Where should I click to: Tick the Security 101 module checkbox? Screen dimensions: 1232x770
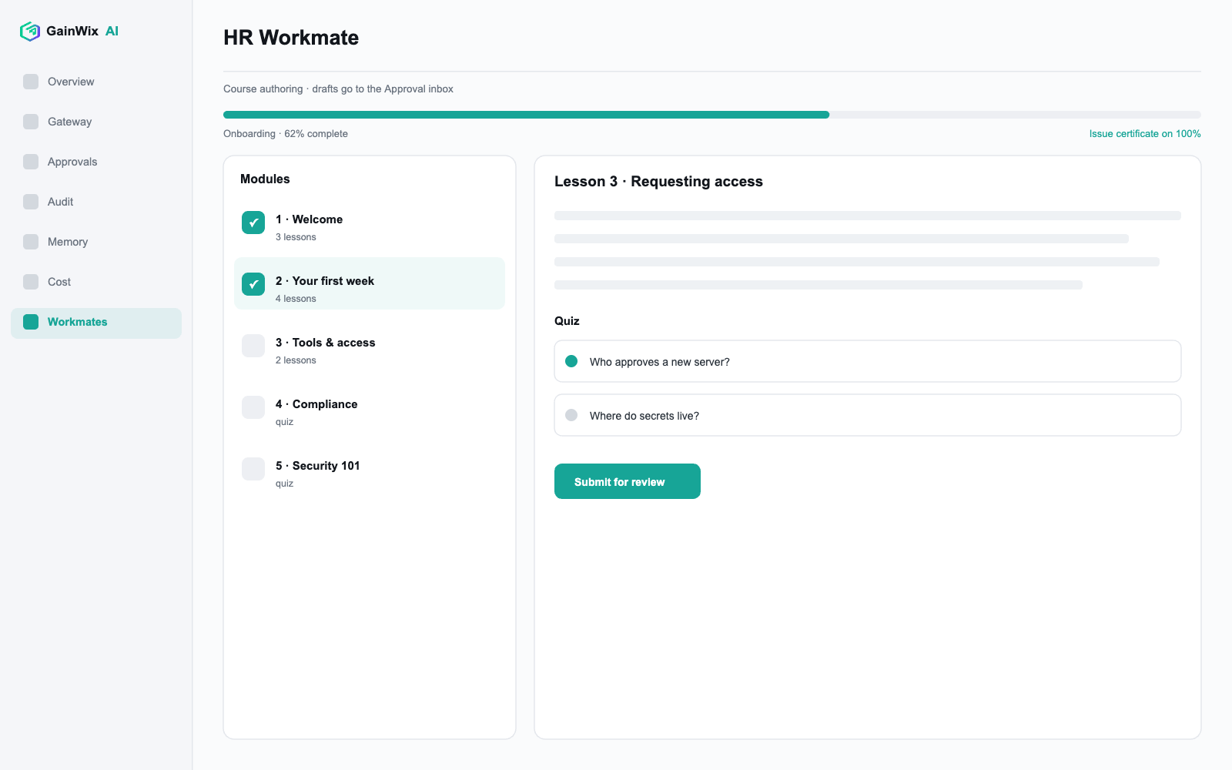point(253,469)
